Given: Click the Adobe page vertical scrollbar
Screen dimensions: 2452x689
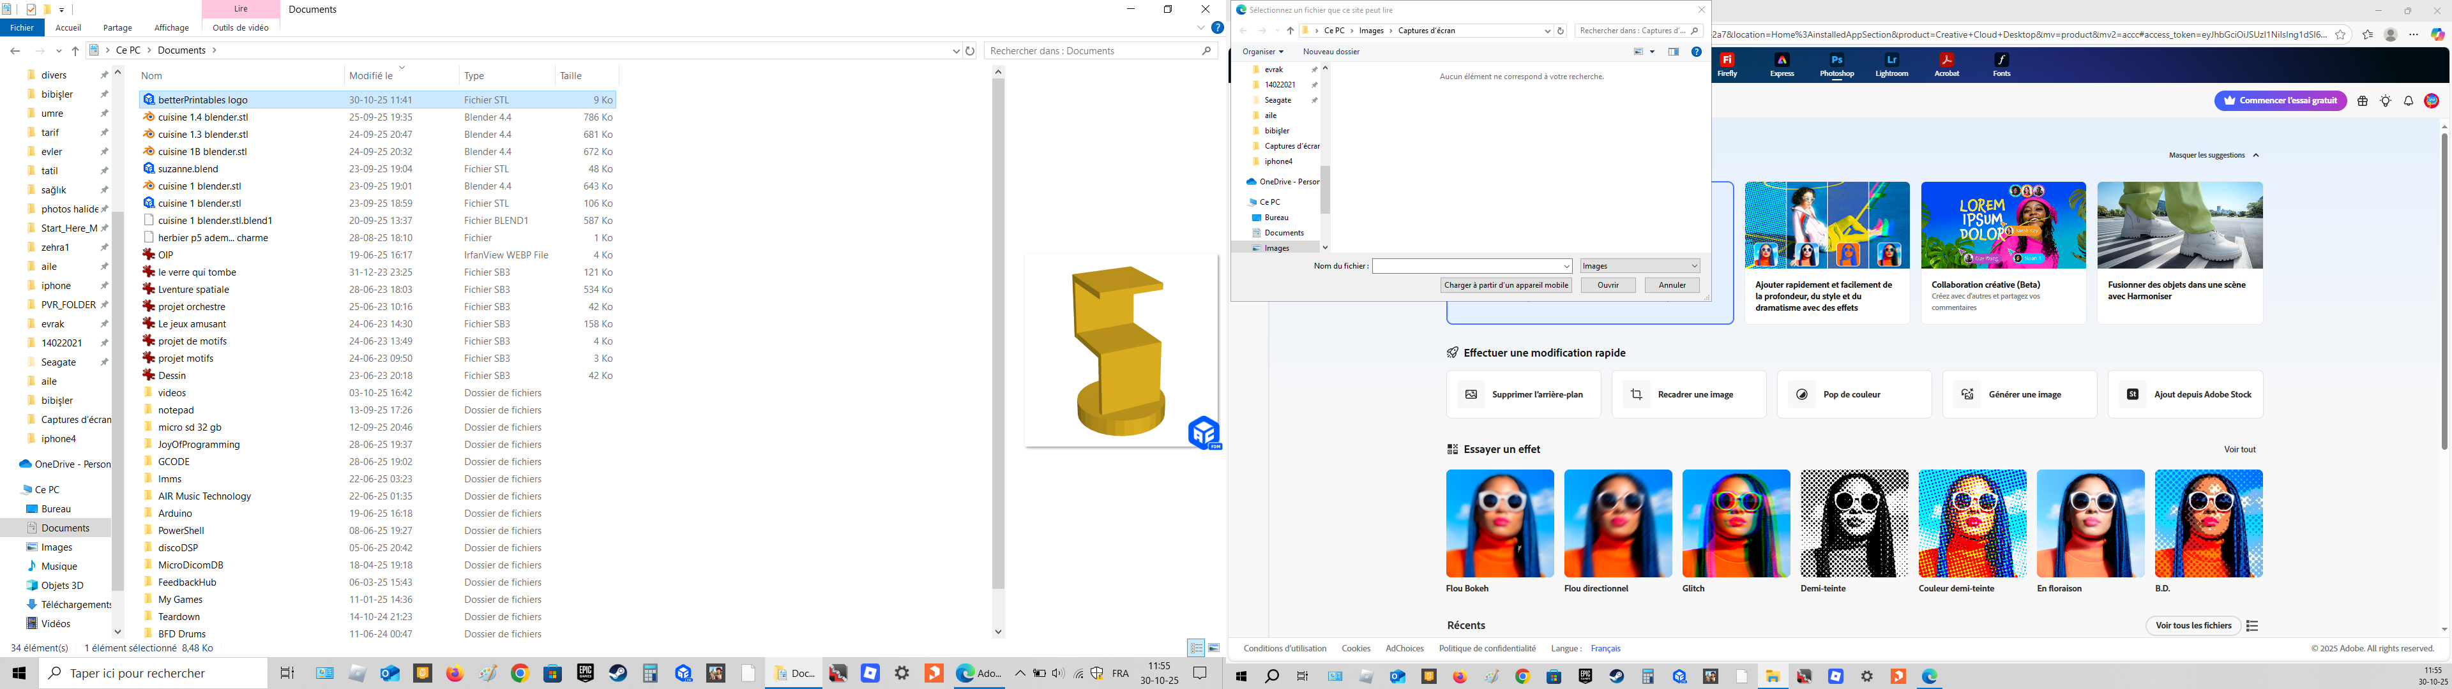Looking at the screenshot, I should [x=2444, y=290].
